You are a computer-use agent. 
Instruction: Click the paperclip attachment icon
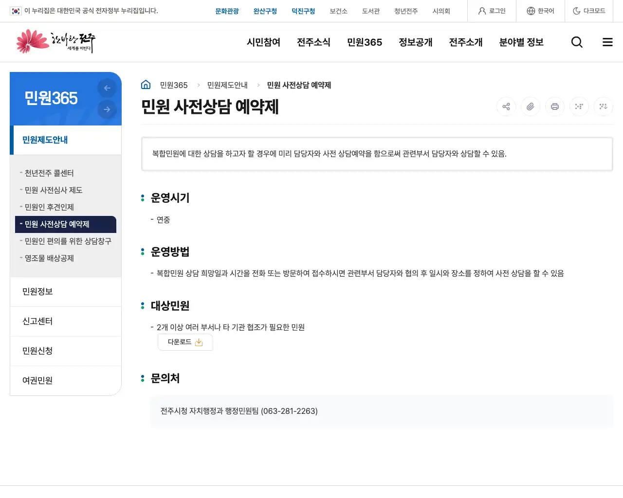point(531,107)
